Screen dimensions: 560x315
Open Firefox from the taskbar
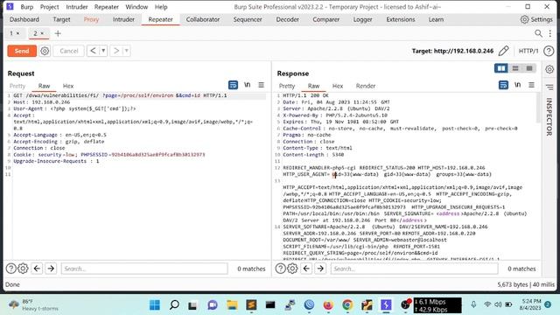[328, 305]
